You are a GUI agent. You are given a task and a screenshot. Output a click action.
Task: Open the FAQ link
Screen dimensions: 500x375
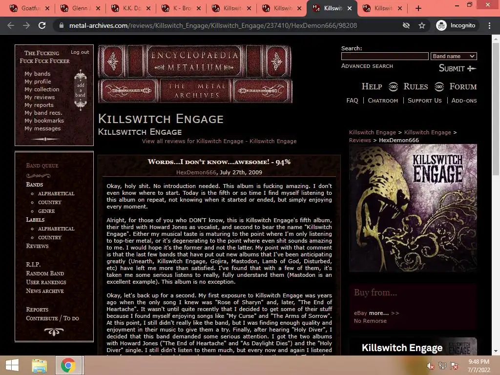point(352,101)
